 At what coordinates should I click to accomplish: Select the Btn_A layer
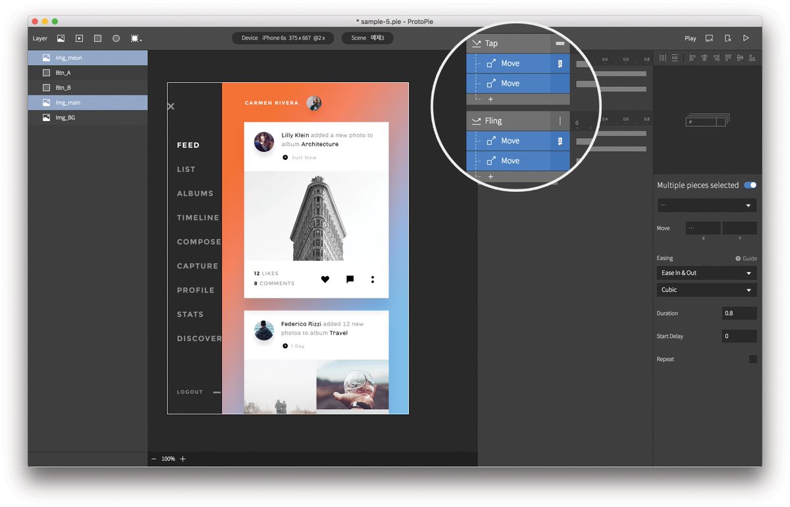pos(88,72)
